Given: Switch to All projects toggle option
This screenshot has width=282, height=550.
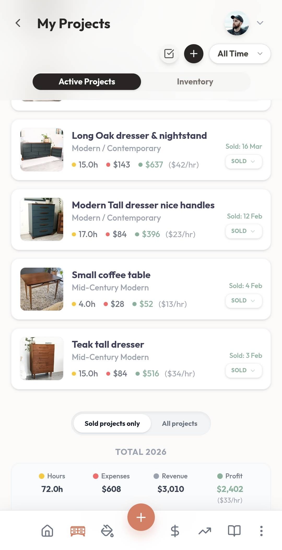Looking at the screenshot, I should click(180, 423).
